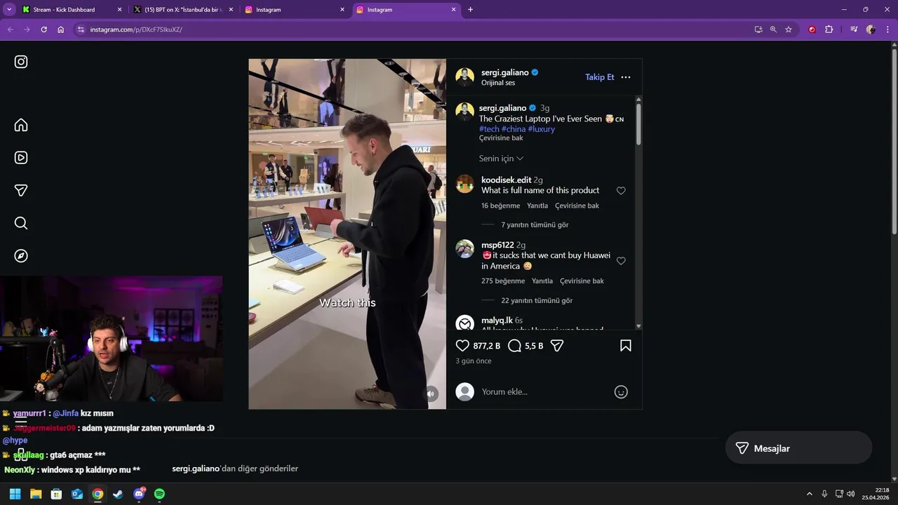Click Yorum ekle comment input field
Image resolution: width=898 pixels, height=505 pixels.
[544, 392]
